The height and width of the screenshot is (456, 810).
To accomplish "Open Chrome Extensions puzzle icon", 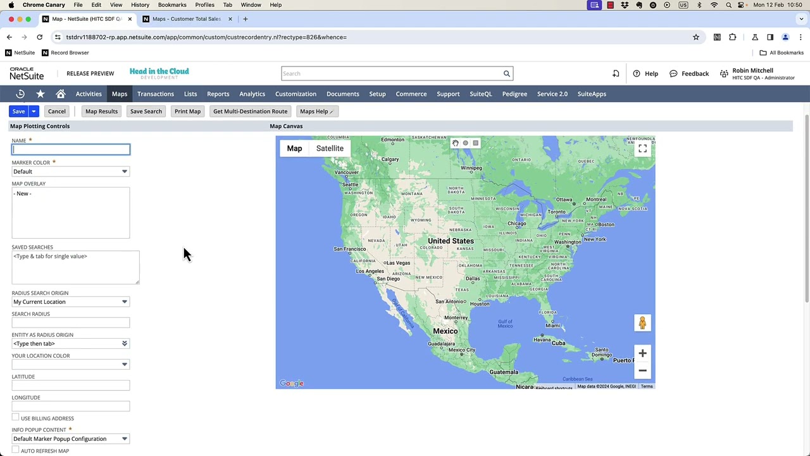I will point(733,37).
